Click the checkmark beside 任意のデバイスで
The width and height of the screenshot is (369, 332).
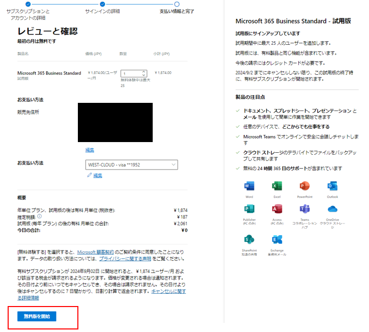tap(238, 126)
